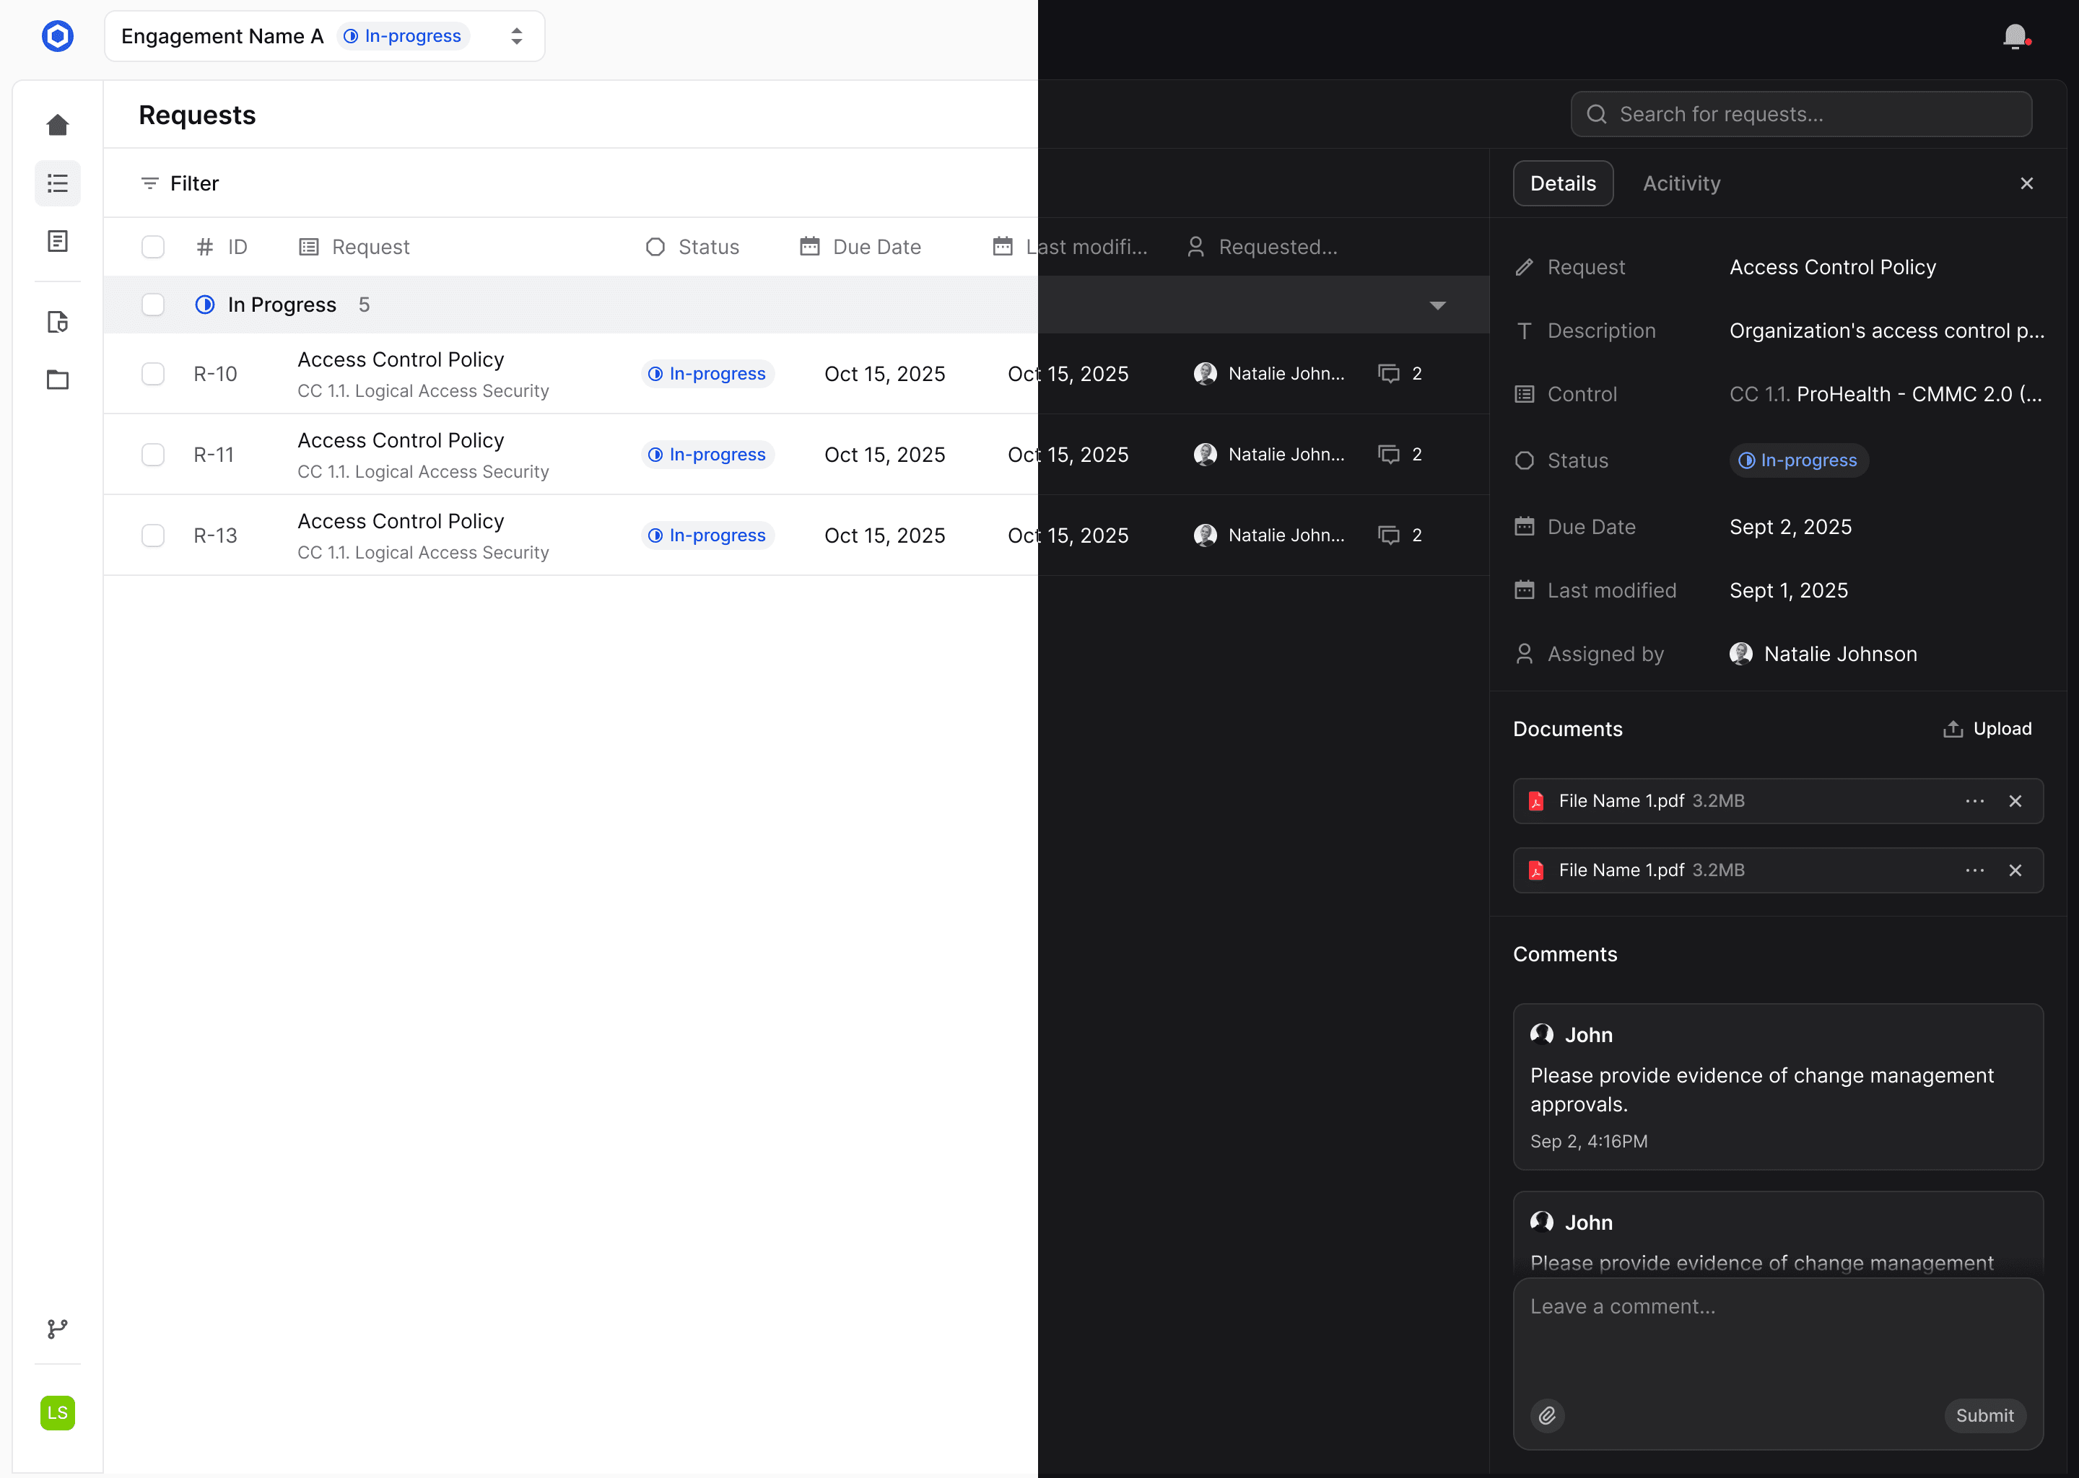
Task: Open the Engagement Name A selector
Action: tap(324, 36)
